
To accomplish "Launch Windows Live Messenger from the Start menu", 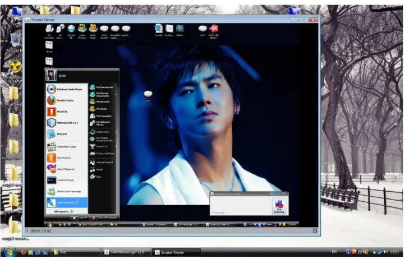I will tap(67, 192).
